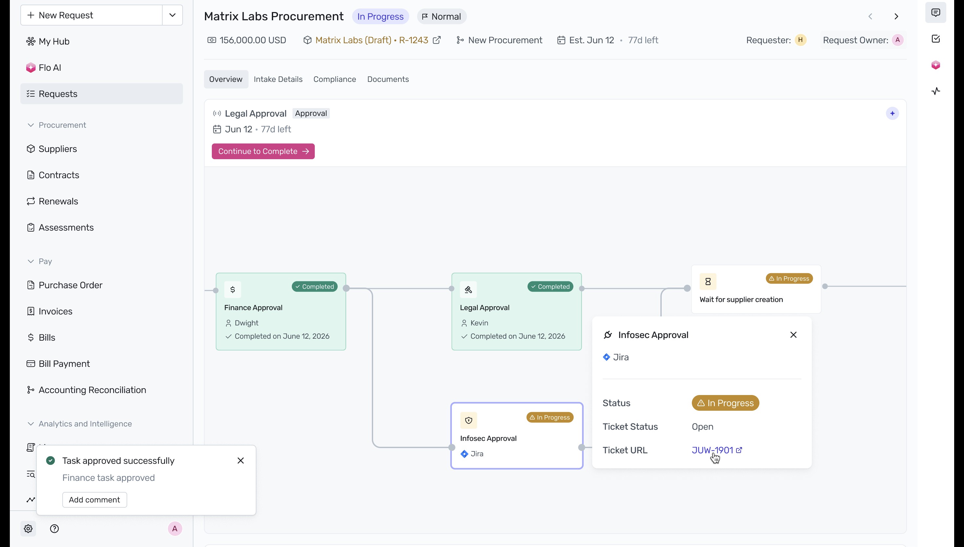Click the user avatar A in sidebar footer
964x547 pixels.
(175, 529)
